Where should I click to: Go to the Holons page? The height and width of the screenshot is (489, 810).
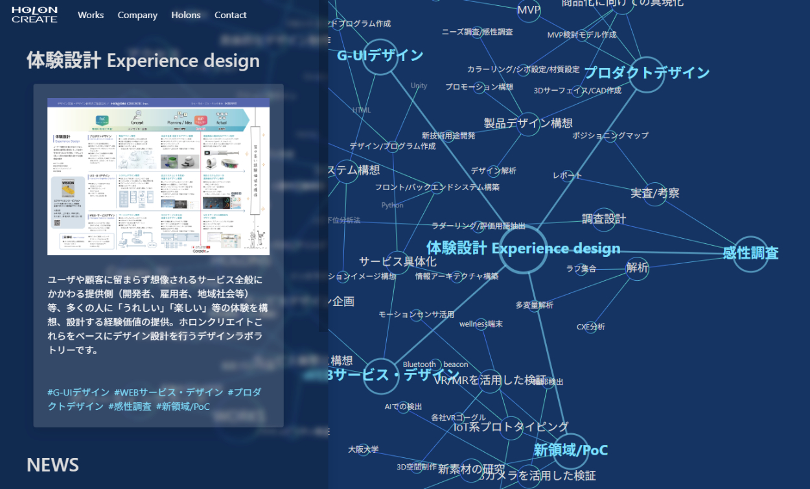point(186,15)
